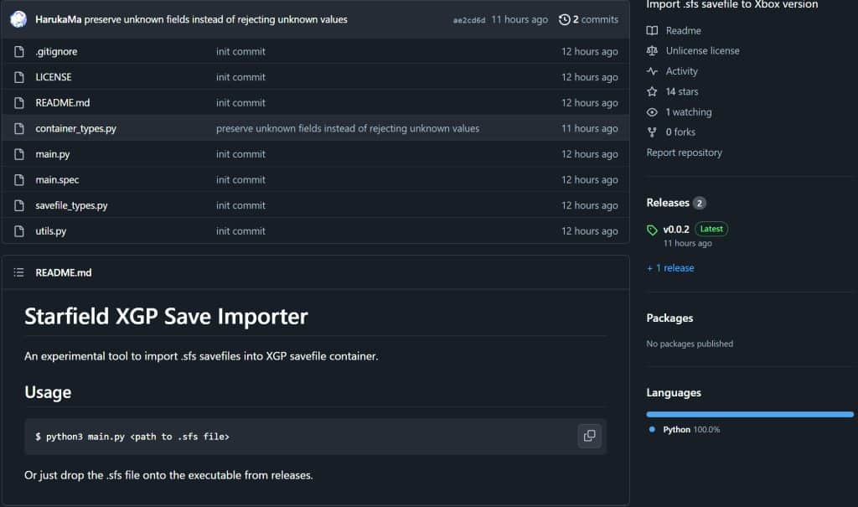Open README outline list icon
This screenshot has height=507, width=858.
18,272
